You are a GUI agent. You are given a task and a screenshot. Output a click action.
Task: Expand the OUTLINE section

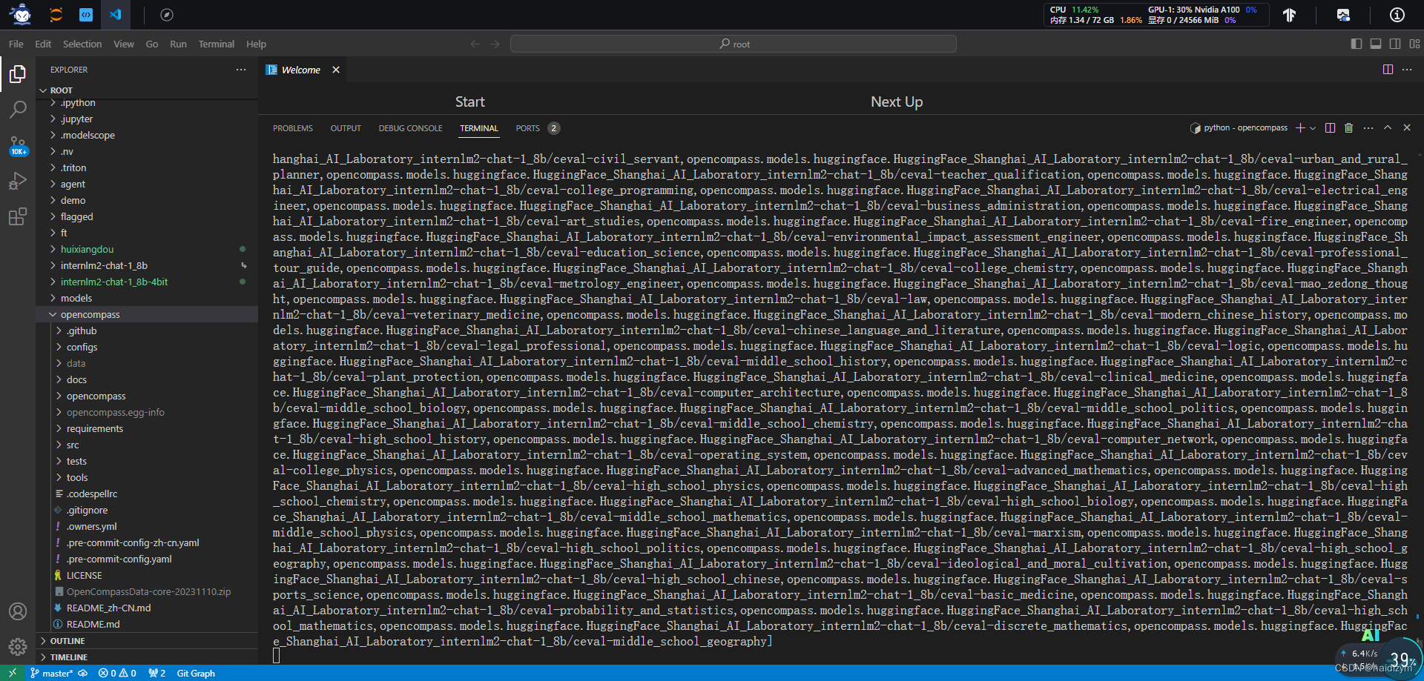click(147, 641)
